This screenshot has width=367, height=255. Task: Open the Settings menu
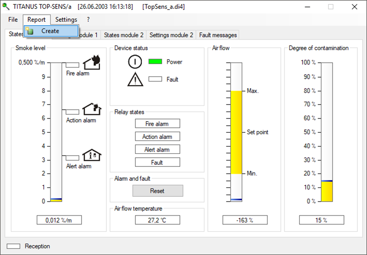coord(66,20)
